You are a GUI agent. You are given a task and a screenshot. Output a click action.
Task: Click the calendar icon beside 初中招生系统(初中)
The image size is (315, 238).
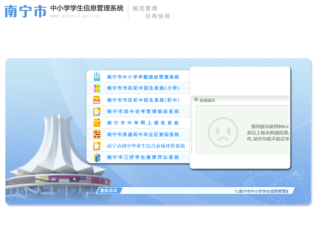point(97,100)
